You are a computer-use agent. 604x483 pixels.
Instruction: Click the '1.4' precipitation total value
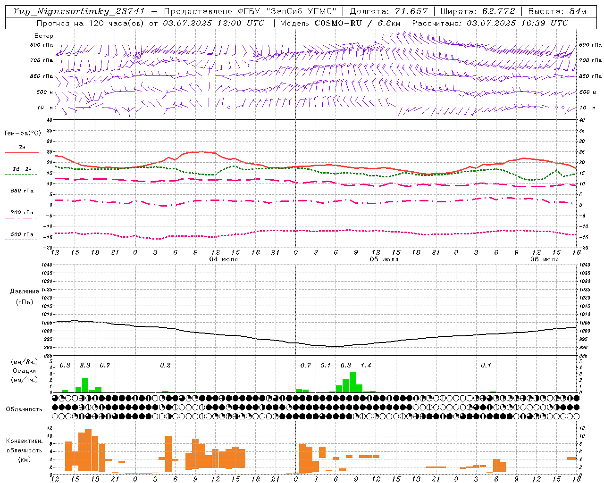366,365
